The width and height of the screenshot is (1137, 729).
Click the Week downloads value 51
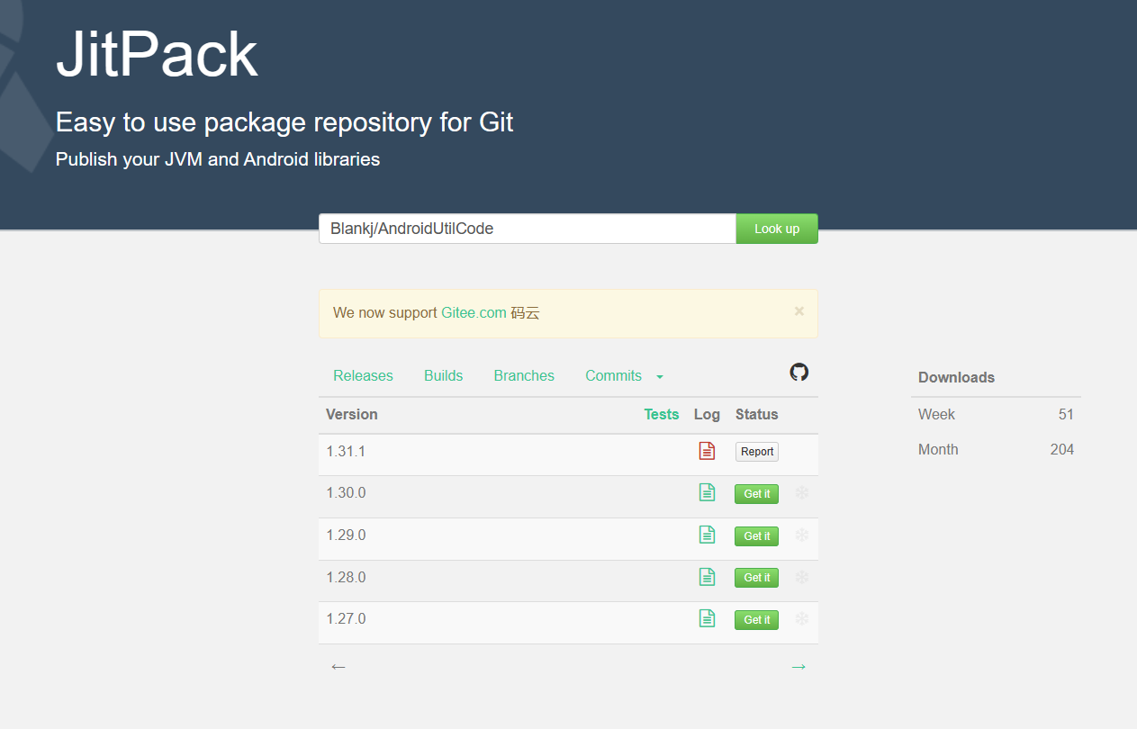1066,414
